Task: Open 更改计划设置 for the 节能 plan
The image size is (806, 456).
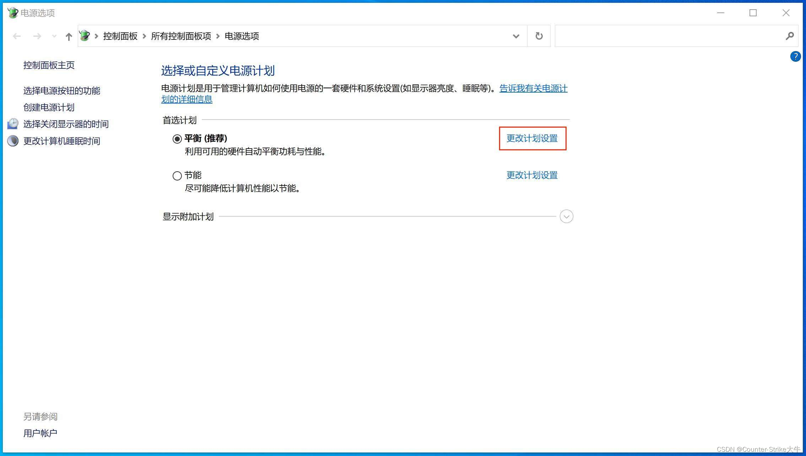Action: click(x=532, y=175)
